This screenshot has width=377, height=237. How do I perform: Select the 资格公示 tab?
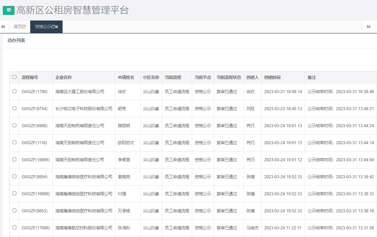(x=43, y=26)
